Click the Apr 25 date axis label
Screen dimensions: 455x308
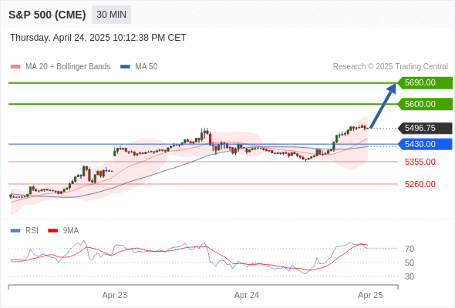click(370, 295)
